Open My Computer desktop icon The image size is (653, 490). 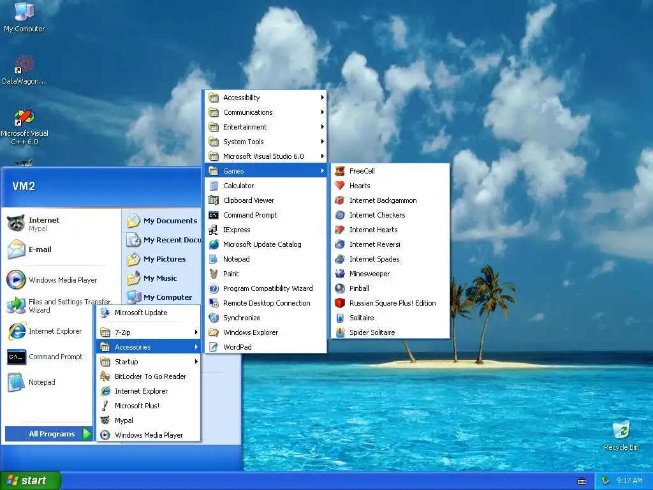(x=24, y=17)
